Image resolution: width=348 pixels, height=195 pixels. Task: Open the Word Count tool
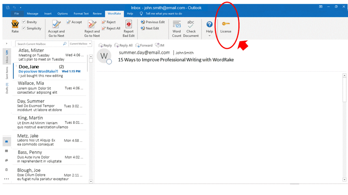(x=177, y=25)
